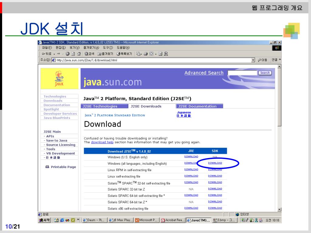Click the Search button on java.sun.com
The height and width of the screenshot is (233, 311).
pos(265,73)
